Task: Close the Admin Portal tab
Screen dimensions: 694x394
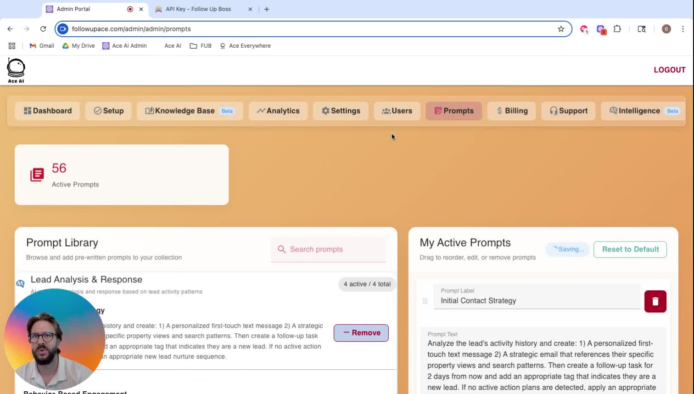Action: [x=141, y=9]
